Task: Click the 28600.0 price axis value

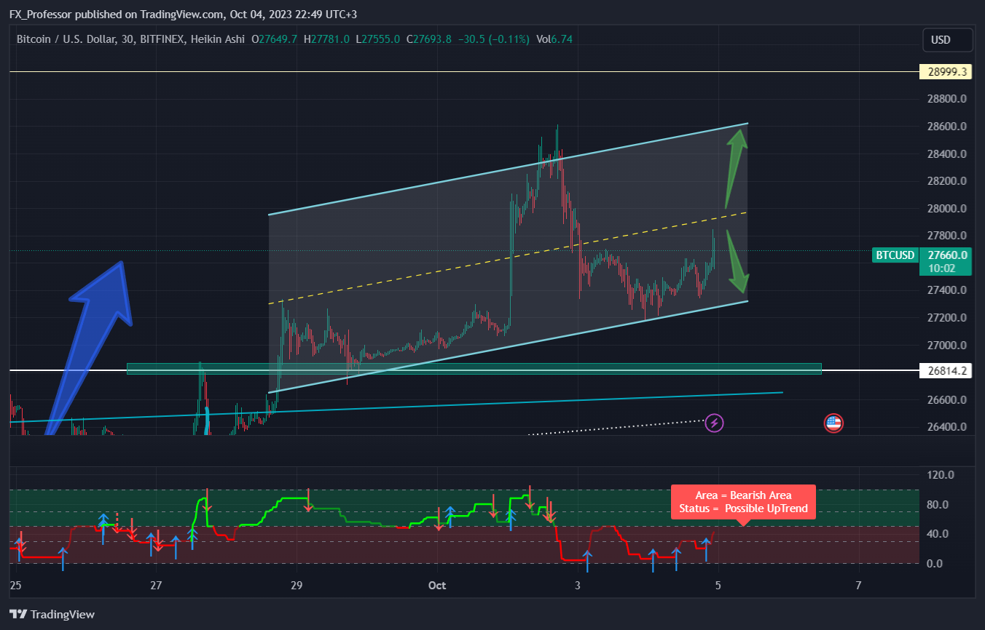Action: pyautogui.click(x=947, y=127)
